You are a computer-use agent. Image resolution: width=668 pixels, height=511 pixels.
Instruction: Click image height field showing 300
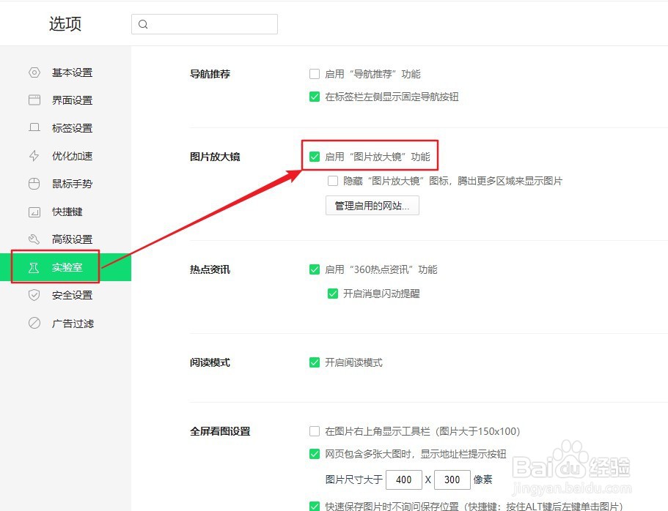point(452,480)
